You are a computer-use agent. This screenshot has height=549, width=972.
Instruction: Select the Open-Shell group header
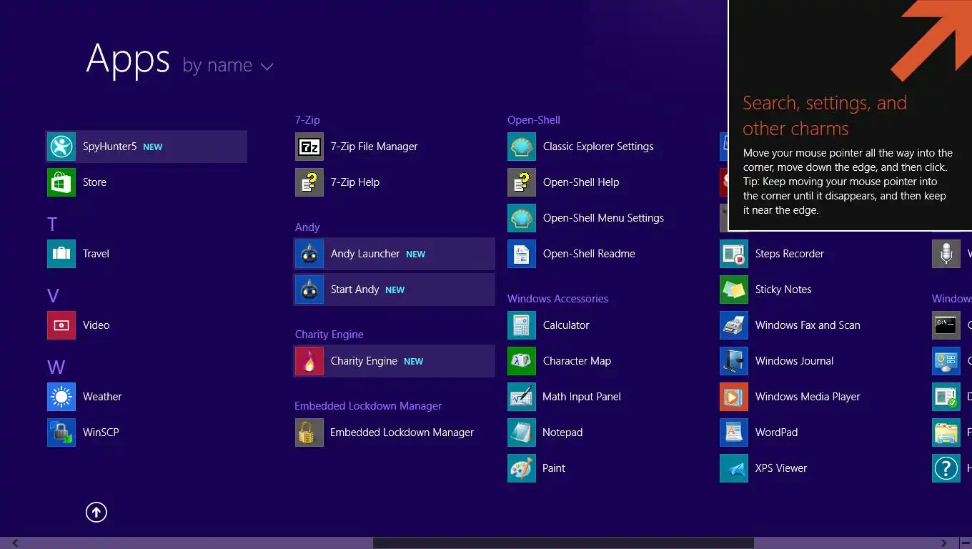(x=534, y=120)
